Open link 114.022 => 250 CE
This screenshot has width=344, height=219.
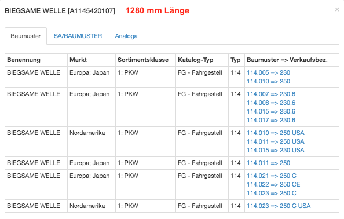pyautogui.click(x=273, y=184)
